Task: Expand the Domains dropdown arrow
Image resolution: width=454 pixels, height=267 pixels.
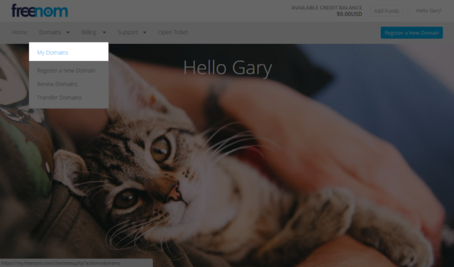Action: (68, 33)
